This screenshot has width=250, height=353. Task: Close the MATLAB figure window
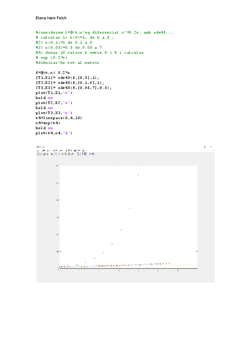click(x=211, y=147)
